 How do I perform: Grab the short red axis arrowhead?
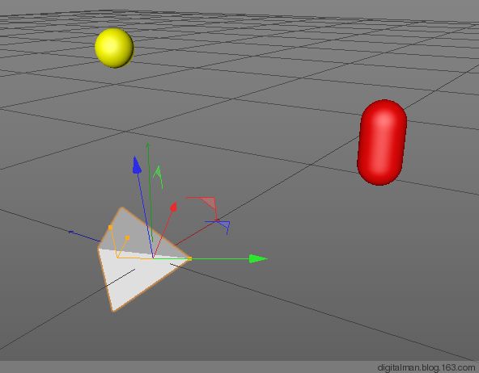[173, 207]
